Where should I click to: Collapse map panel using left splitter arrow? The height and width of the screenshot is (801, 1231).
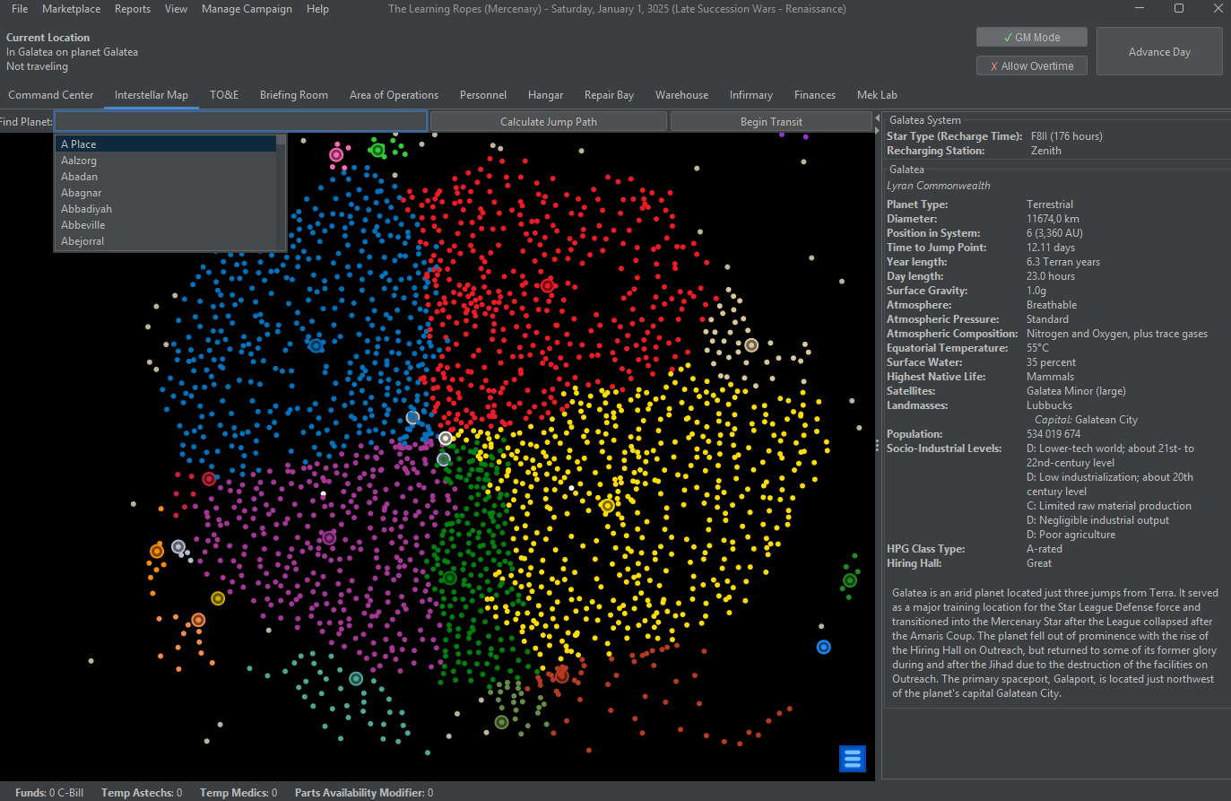(877, 118)
